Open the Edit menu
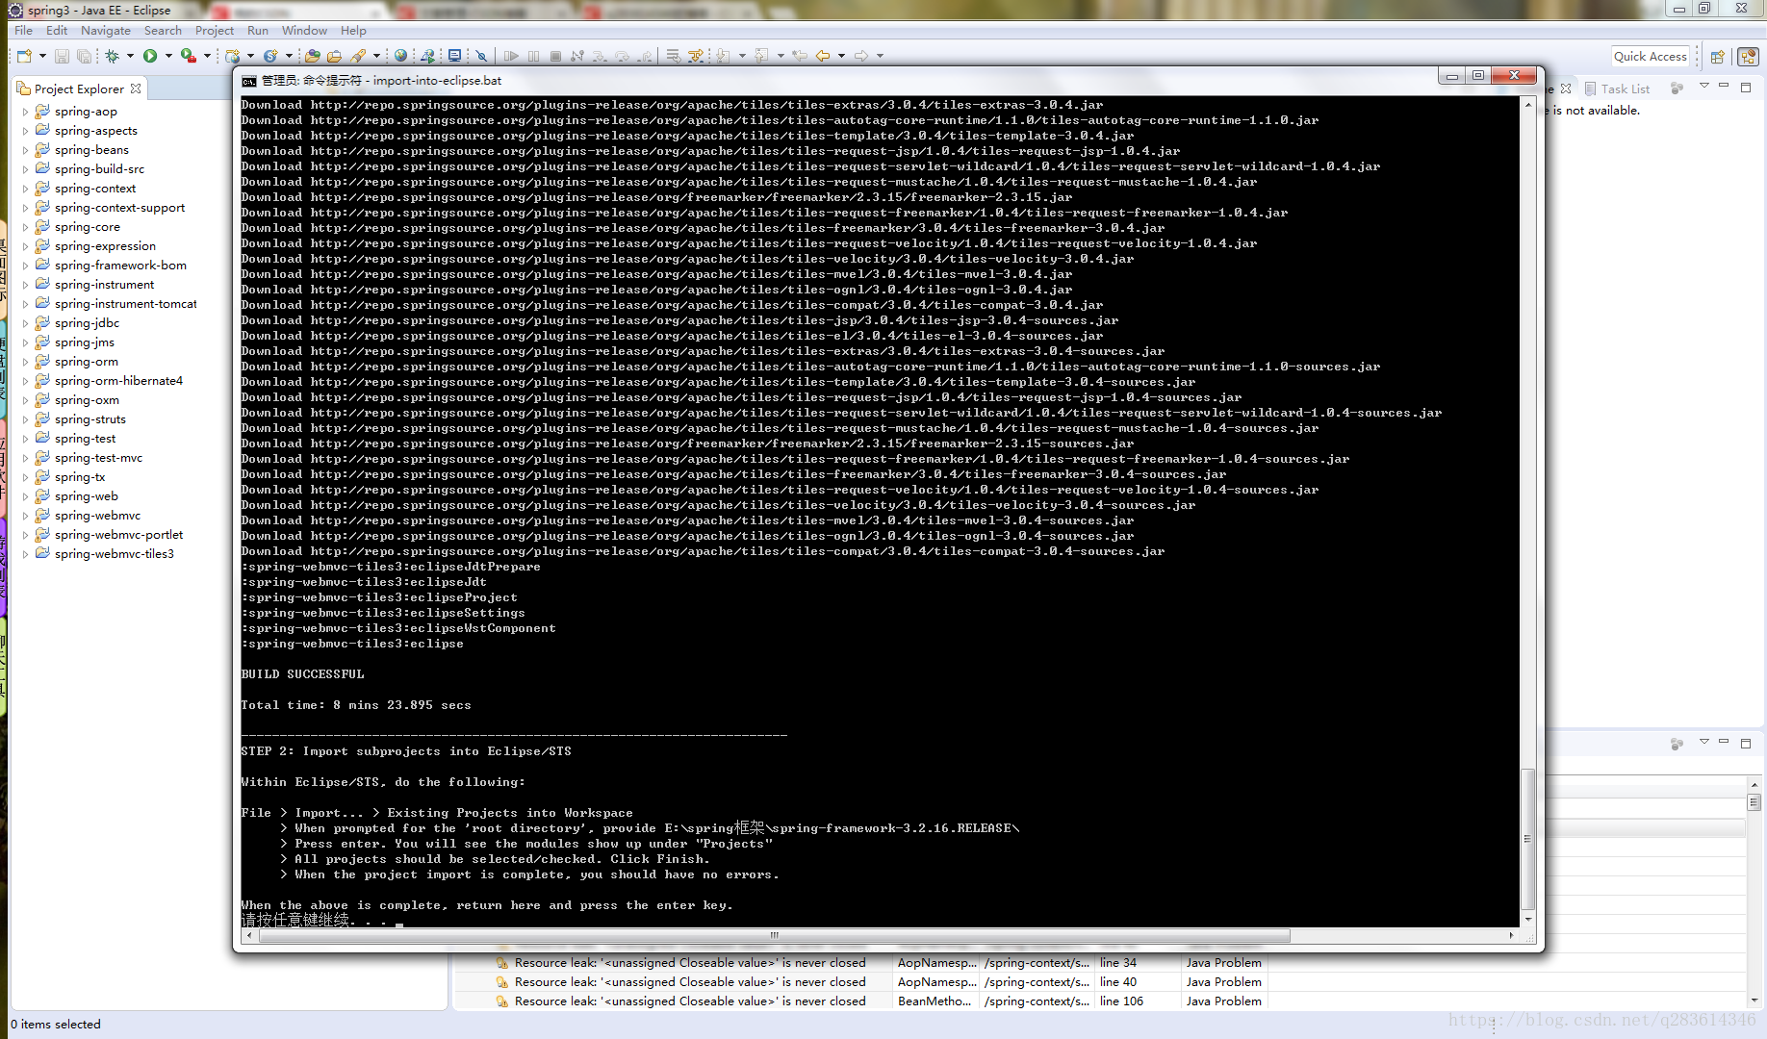Image resolution: width=1767 pixels, height=1039 pixels. [x=57, y=31]
